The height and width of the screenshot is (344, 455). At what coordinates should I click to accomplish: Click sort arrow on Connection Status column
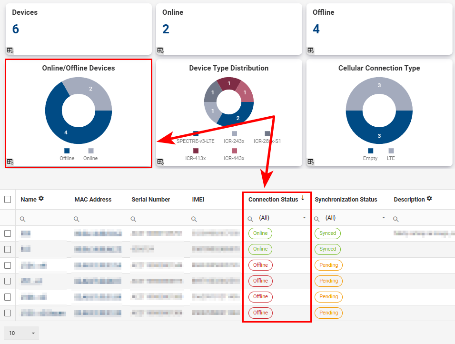pos(303,198)
